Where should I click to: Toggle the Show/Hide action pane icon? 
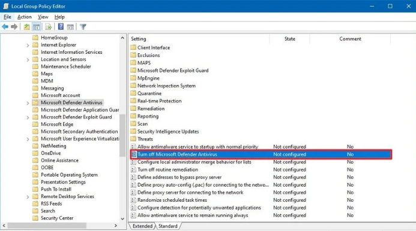coord(70,27)
